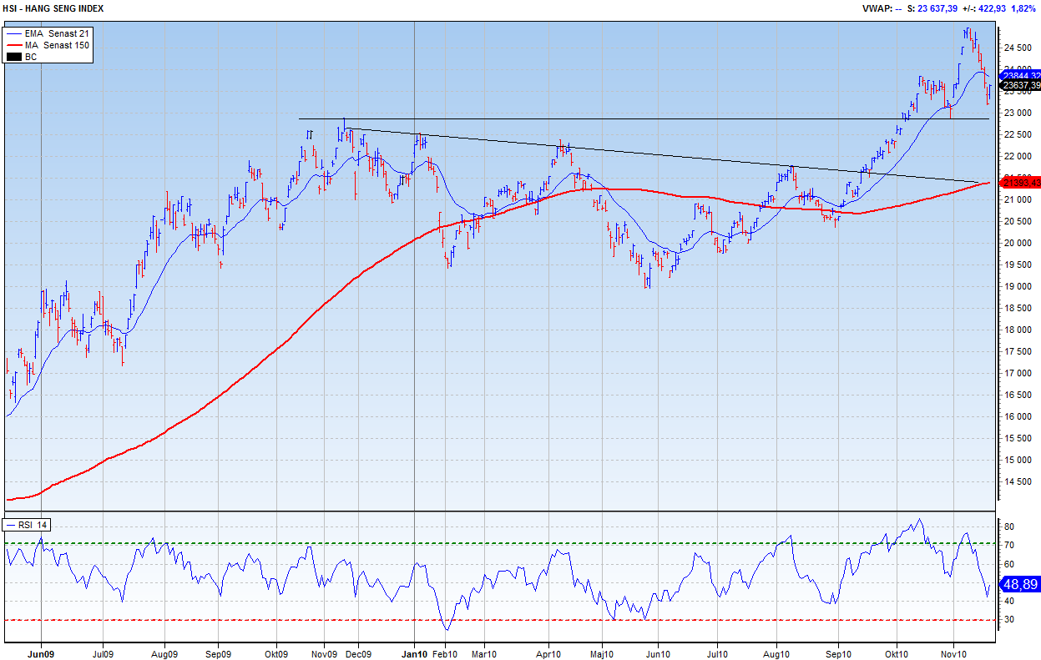
Task: Click the 14 500 label on price axis
Action: tap(1014, 481)
